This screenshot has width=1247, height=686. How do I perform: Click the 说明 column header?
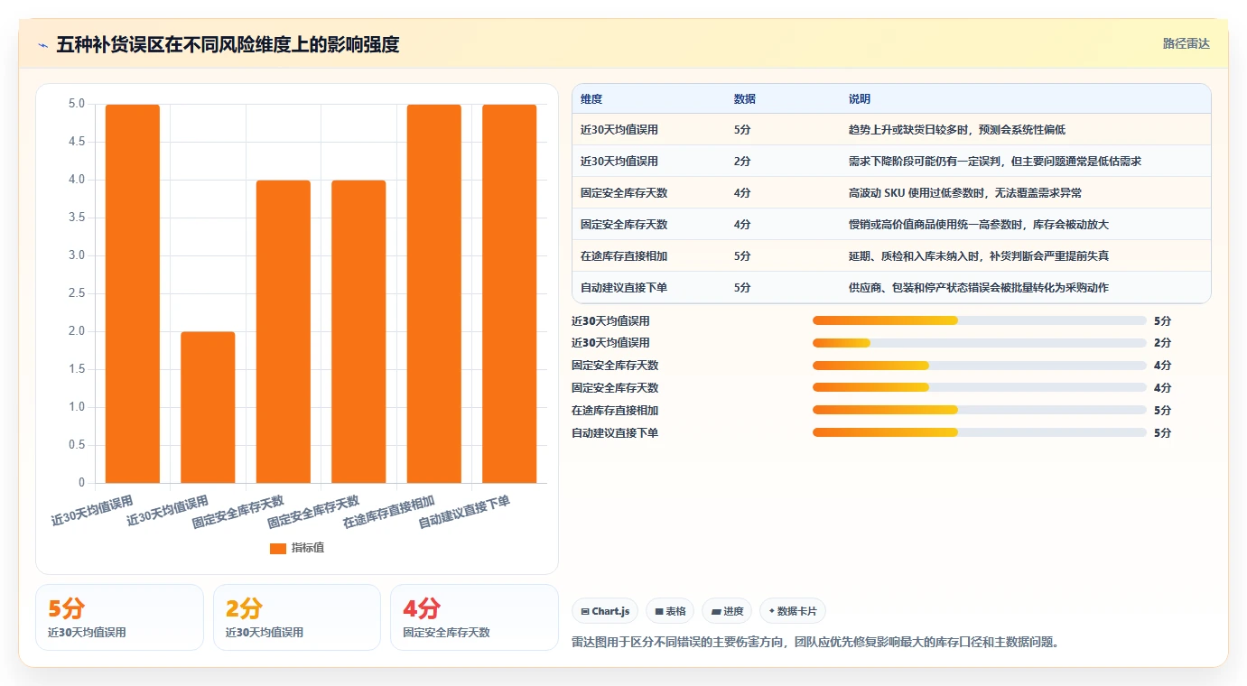point(860,98)
